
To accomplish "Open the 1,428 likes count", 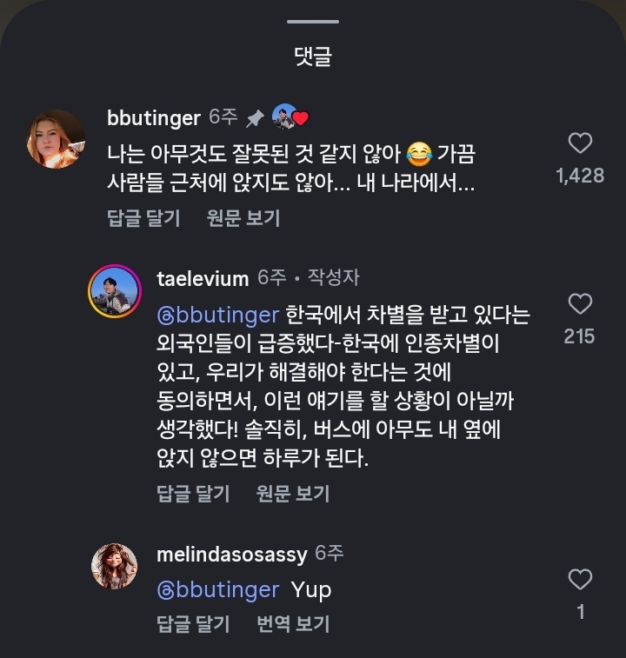I will click(x=580, y=176).
